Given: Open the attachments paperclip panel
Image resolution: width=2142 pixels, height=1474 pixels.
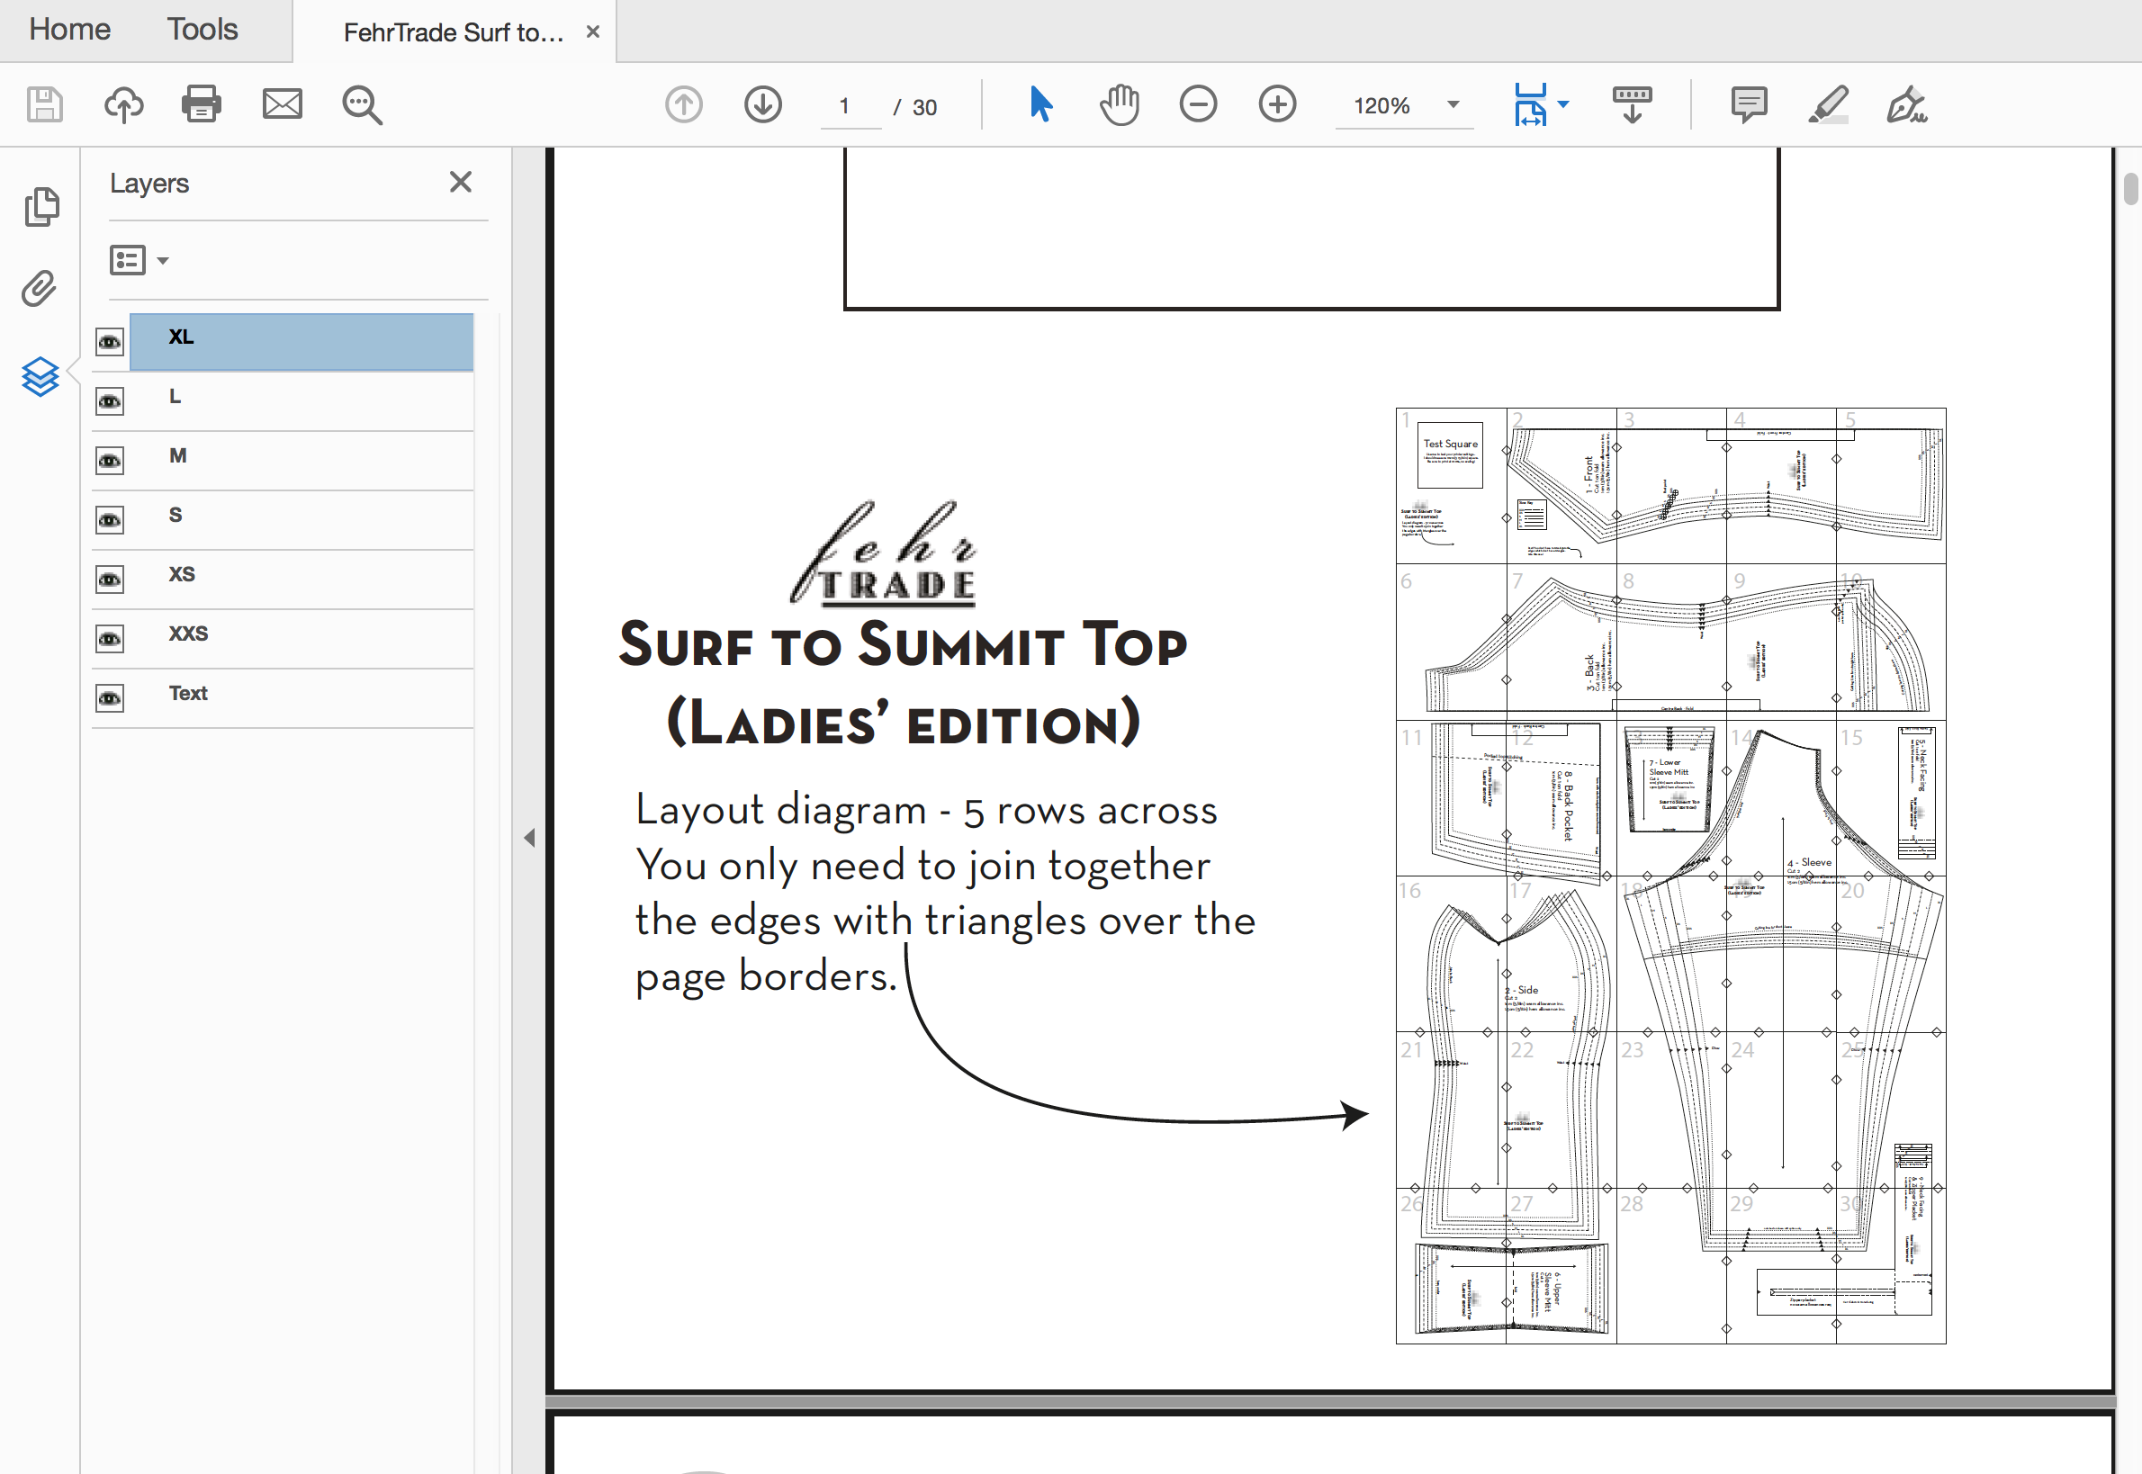Looking at the screenshot, I should click(x=40, y=289).
